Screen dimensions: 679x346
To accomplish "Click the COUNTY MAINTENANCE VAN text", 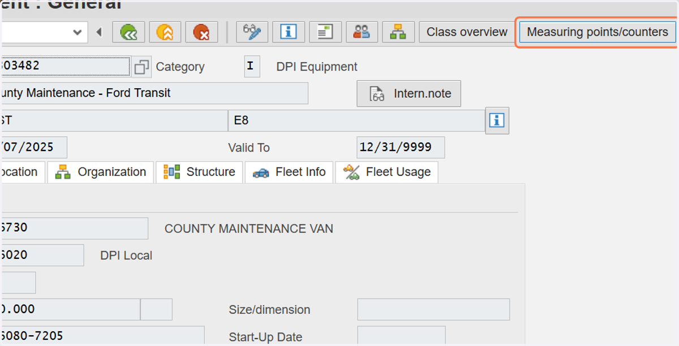I will point(249,229).
